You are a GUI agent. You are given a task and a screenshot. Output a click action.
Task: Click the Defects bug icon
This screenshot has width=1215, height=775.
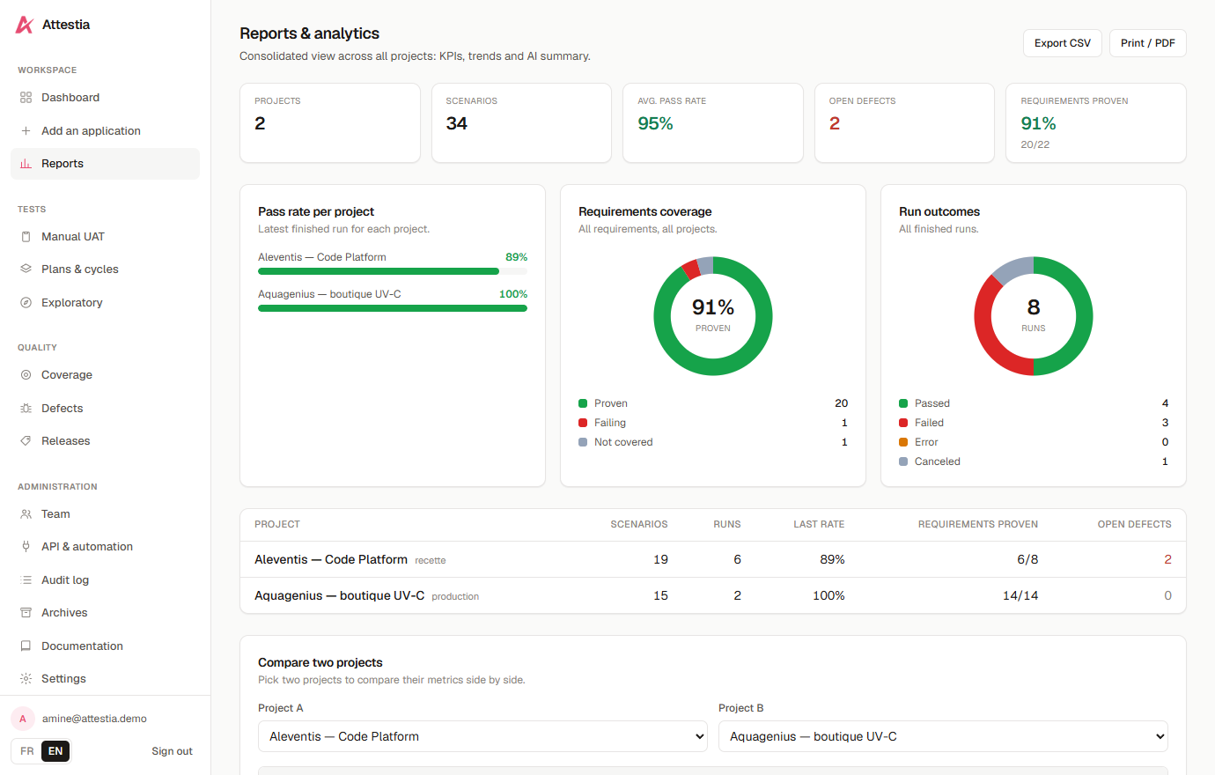[x=26, y=409]
